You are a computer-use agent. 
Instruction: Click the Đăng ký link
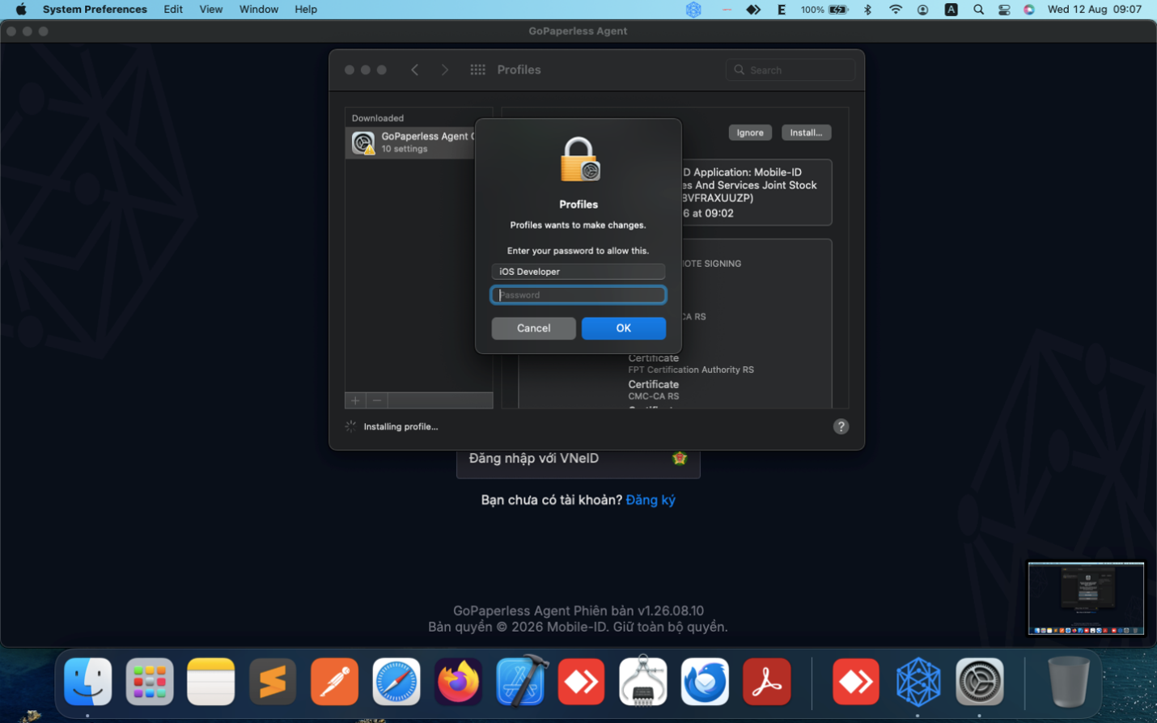(651, 500)
